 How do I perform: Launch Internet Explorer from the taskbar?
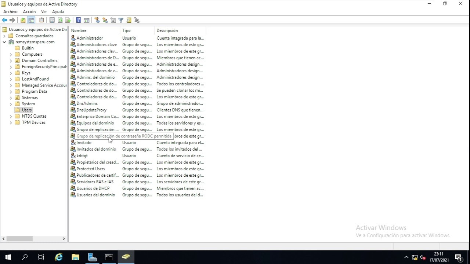[x=58, y=257]
